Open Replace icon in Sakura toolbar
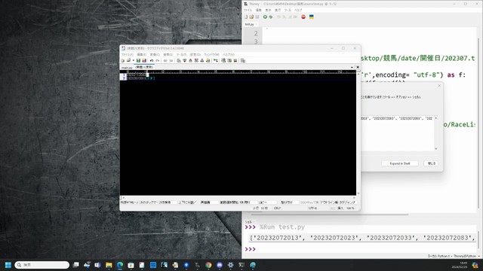Viewport: 483px width, 271px height. point(196,60)
